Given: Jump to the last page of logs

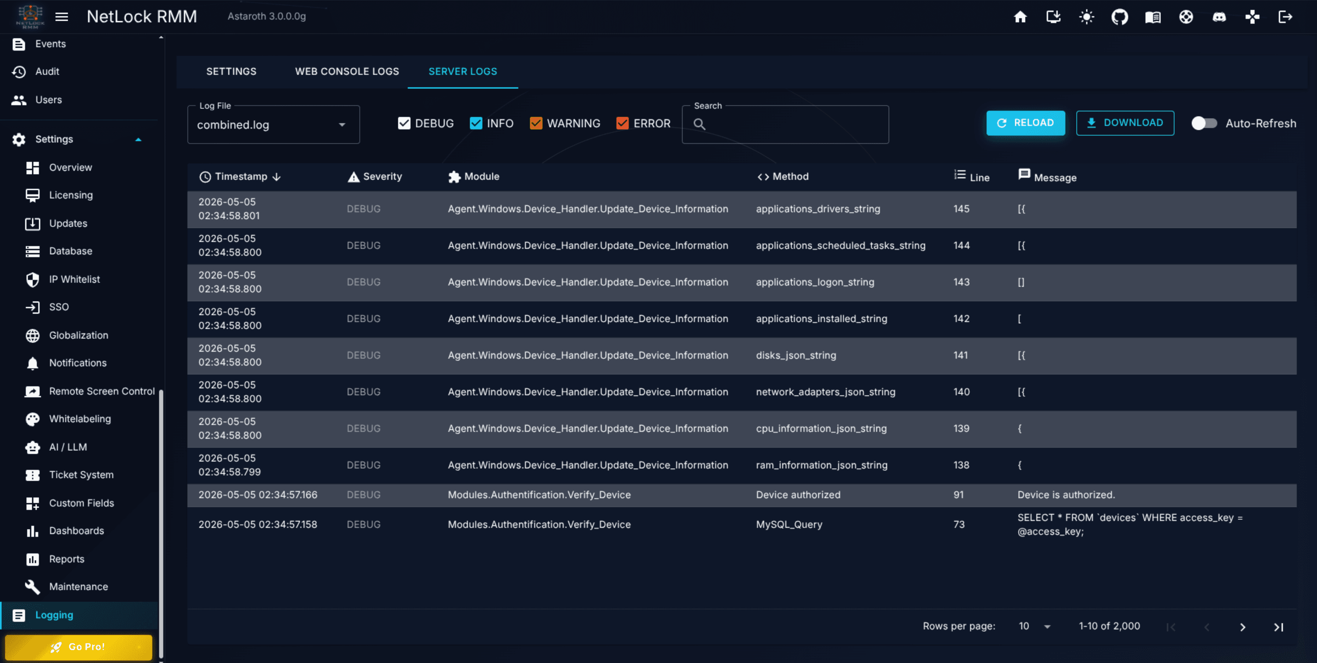Looking at the screenshot, I should point(1278,627).
